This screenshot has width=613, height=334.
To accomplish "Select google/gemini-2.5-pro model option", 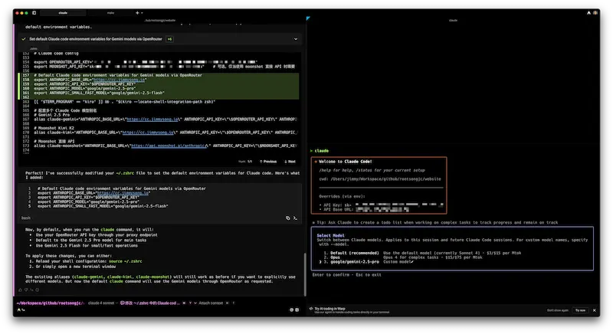I will (366, 262).
